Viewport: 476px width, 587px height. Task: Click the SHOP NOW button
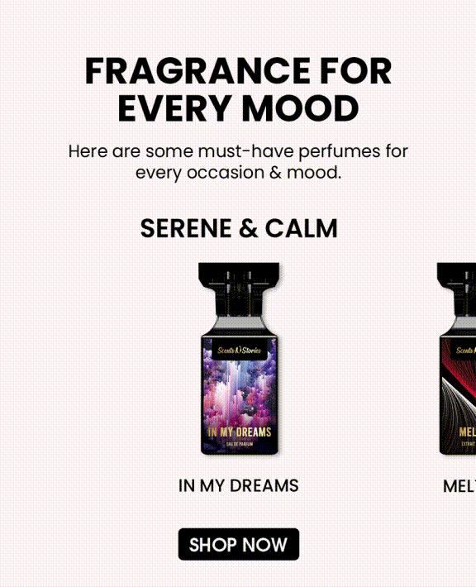pyautogui.click(x=238, y=544)
